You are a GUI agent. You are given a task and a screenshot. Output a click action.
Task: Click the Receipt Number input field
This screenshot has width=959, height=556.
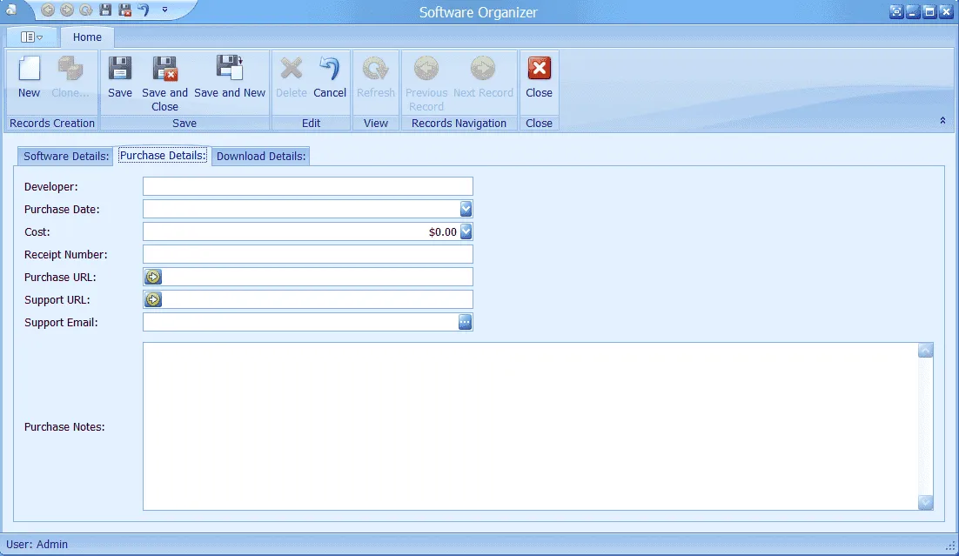pyautogui.click(x=307, y=254)
